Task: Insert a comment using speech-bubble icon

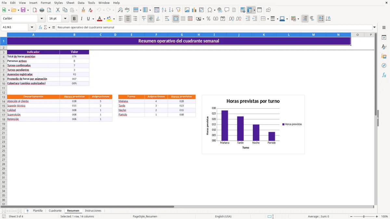Action: coord(227,10)
